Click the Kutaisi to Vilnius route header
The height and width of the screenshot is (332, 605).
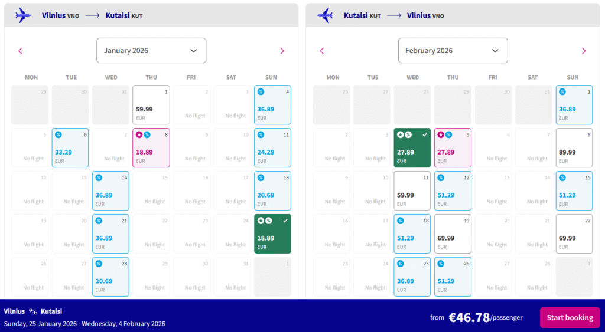[x=393, y=15]
